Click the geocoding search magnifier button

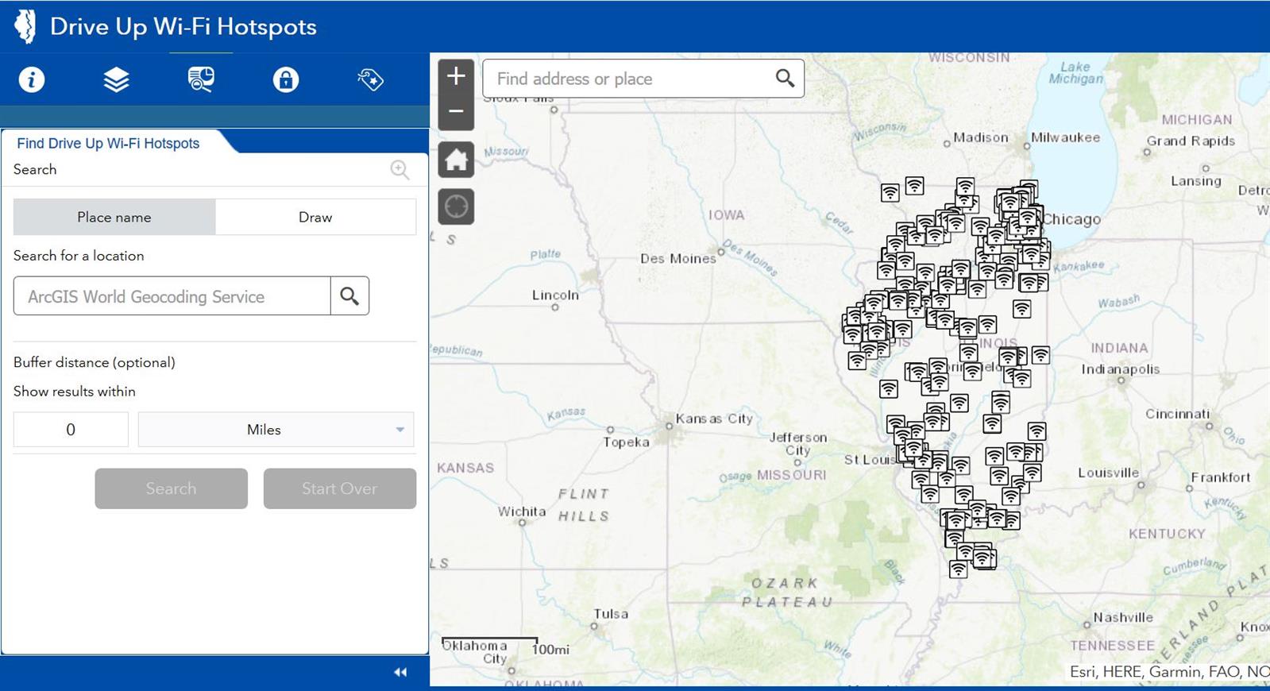pos(349,296)
